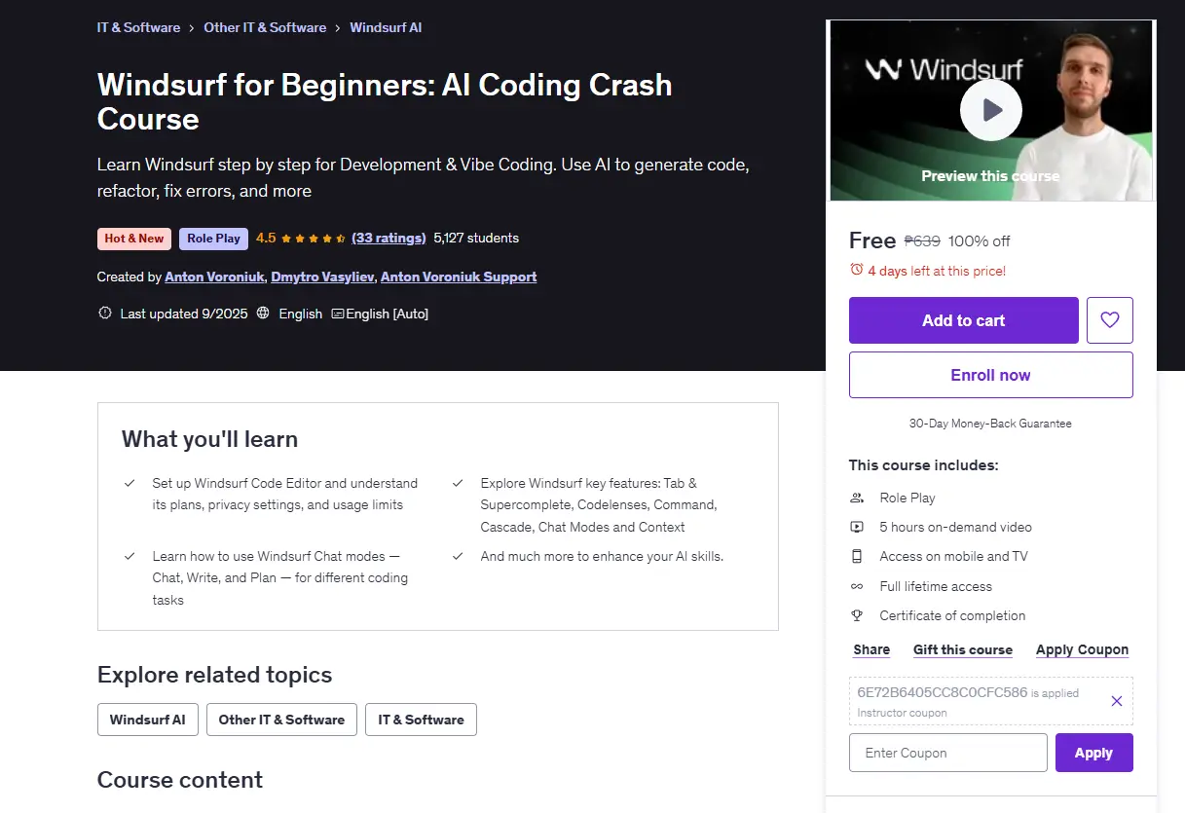Click checkmark beside Explore Windsurf key features

[x=458, y=483]
